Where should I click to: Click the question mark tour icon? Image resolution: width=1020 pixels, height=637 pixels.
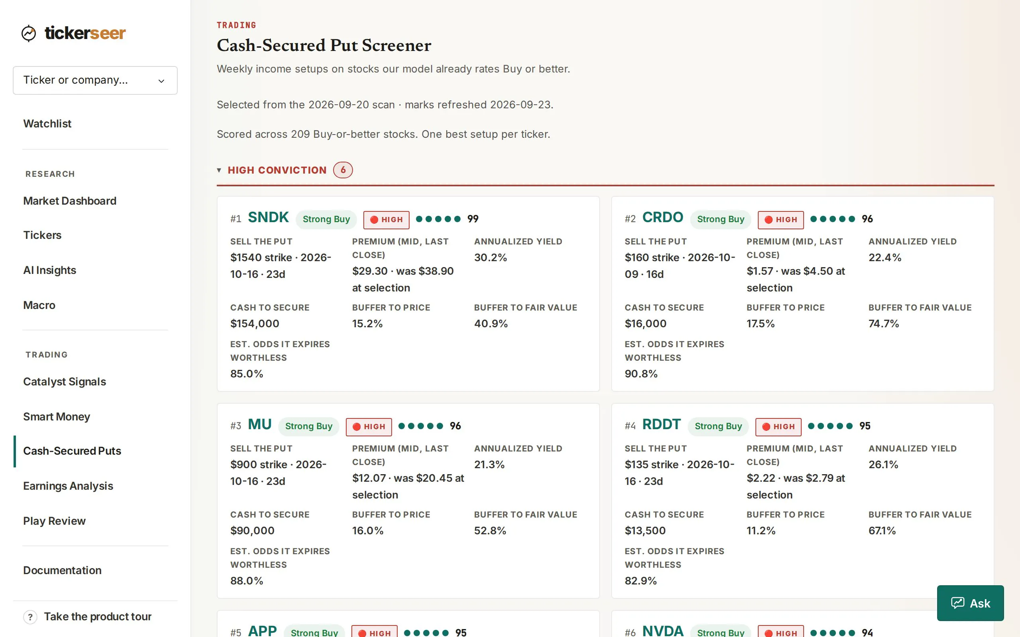pyautogui.click(x=30, y=617)
